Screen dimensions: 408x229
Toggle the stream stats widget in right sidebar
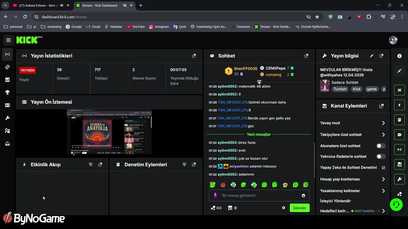click(399, 149)
